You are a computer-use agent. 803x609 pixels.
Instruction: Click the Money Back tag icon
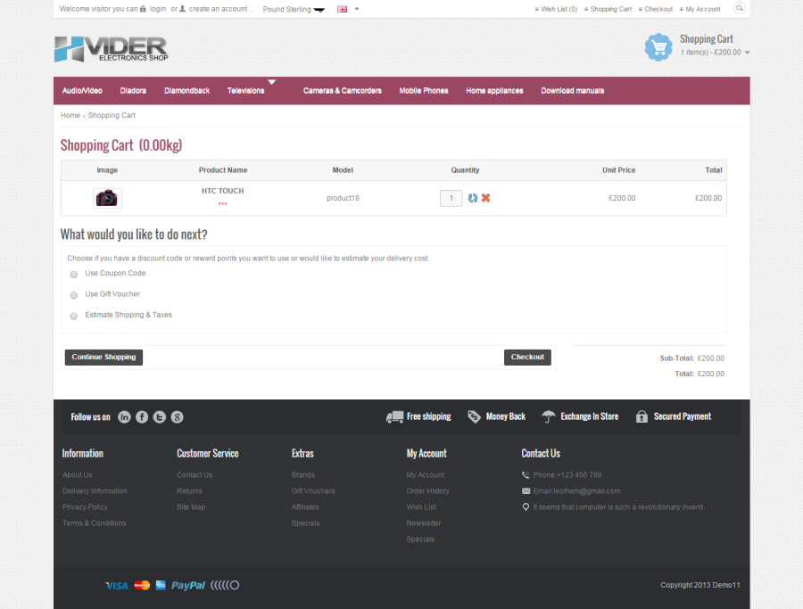(x=475, y=416)
